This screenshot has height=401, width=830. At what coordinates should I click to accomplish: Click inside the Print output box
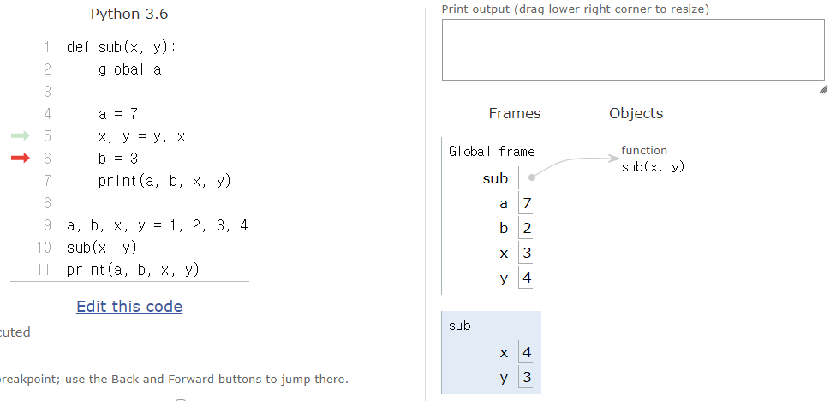click(x=632, y=50)
